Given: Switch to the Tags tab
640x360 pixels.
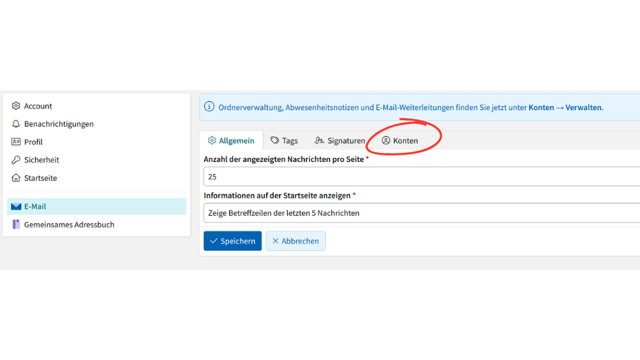Looking at the screenshot, I should 285,141.
